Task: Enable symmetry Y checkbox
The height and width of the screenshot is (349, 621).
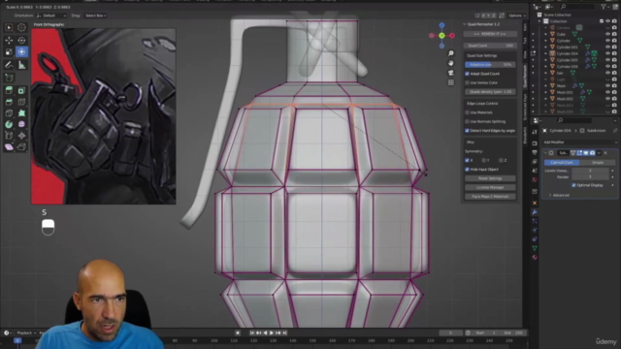Action: click(483, 160)
